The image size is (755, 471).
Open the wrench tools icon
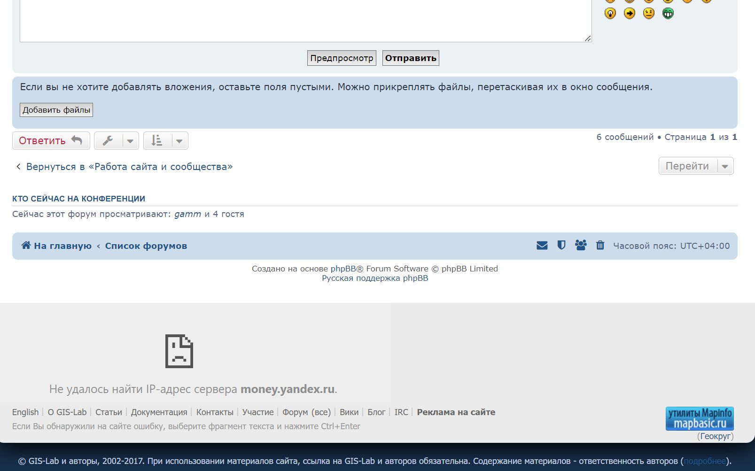click(x=109, y=140)
